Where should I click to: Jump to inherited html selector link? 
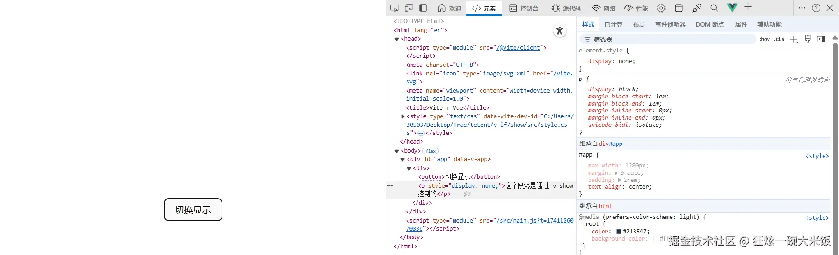pyautogui.click(x=605, y=206)
